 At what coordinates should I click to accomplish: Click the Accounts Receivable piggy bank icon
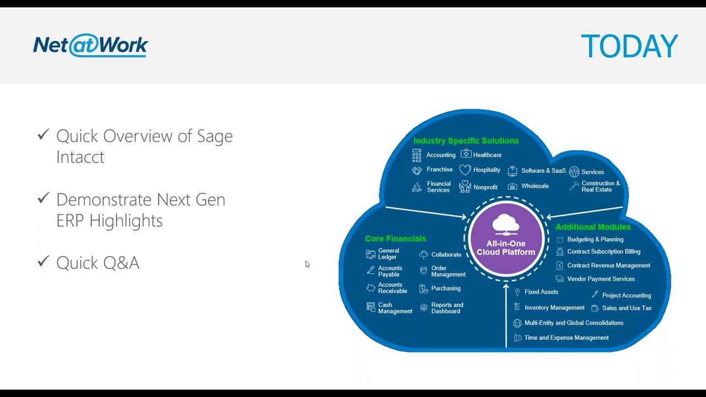pyautogui.click(x=371, y=288)
